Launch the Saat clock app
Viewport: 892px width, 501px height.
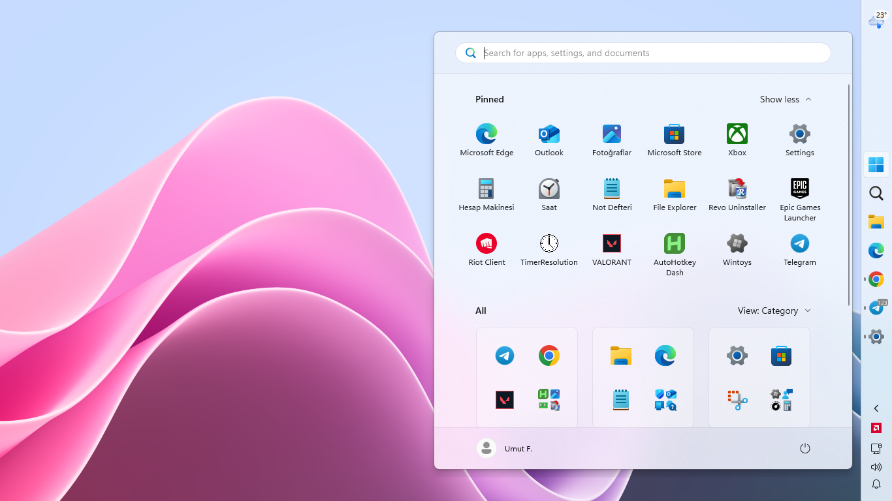[x=549, y=194]
